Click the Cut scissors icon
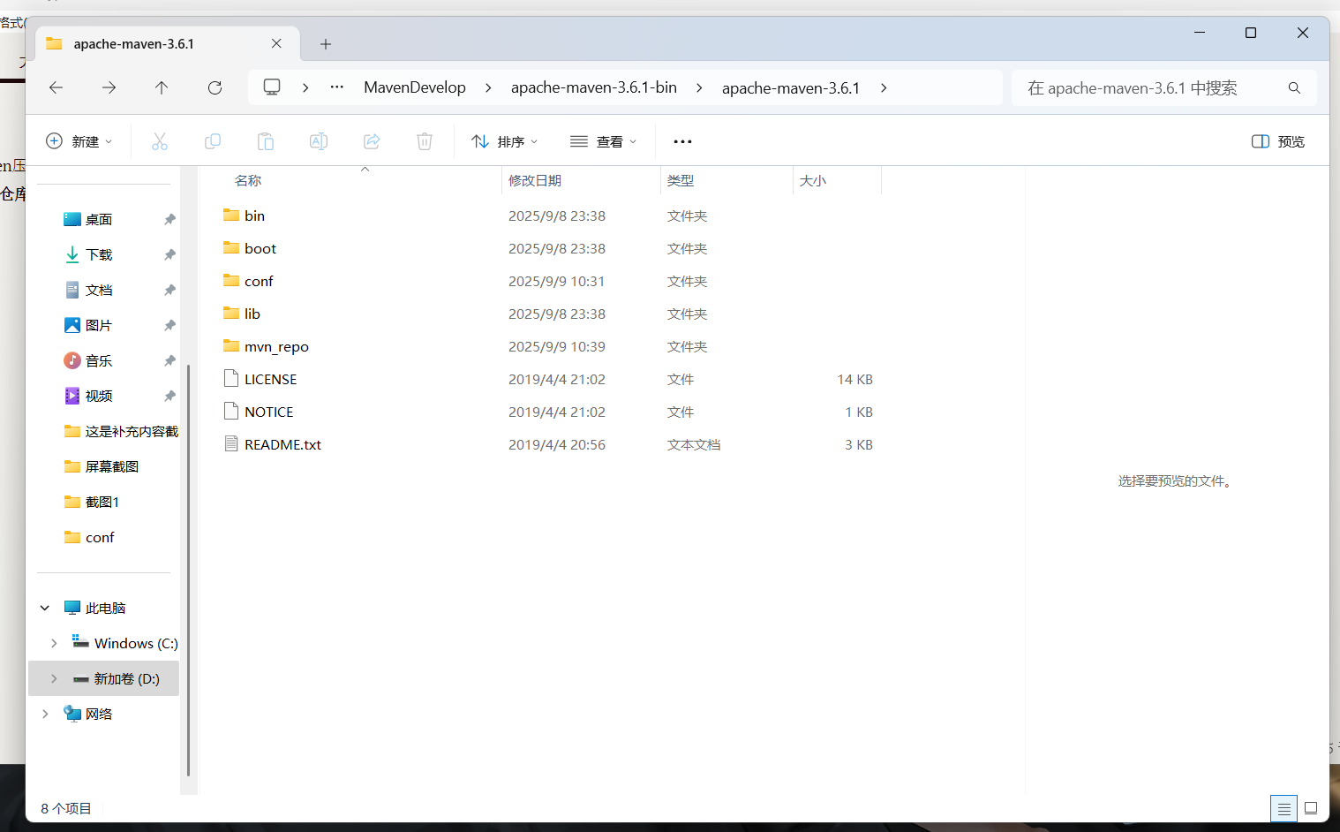This screenshot has width=1340, height=832. pos(160,141)
